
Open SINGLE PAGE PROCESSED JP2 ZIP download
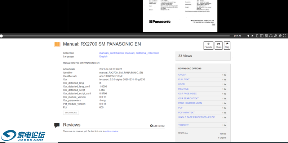[196, 117]
